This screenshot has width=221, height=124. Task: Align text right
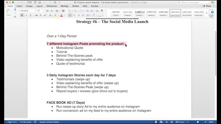click(79, 15)
